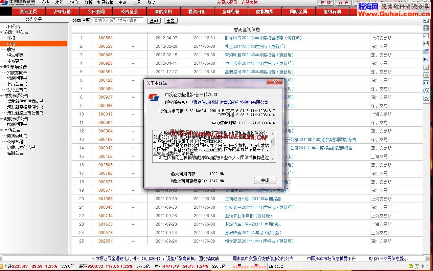Collapse the 增发事项公告 tree node
Screen dimensions: 433x271
2,96
